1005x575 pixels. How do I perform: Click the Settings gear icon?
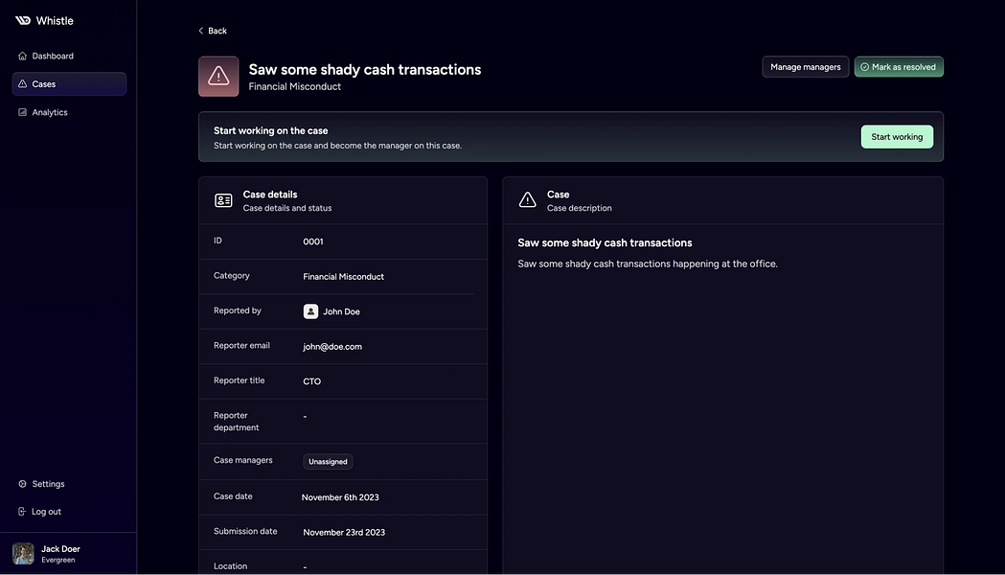point(22,484)
